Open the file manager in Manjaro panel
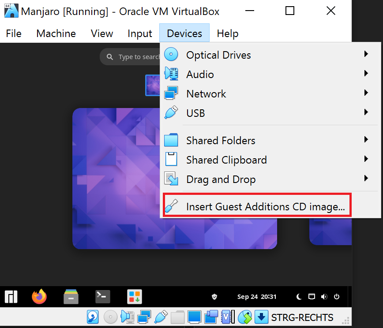Screen dimensions: 383x328 [x=71, y=297]
